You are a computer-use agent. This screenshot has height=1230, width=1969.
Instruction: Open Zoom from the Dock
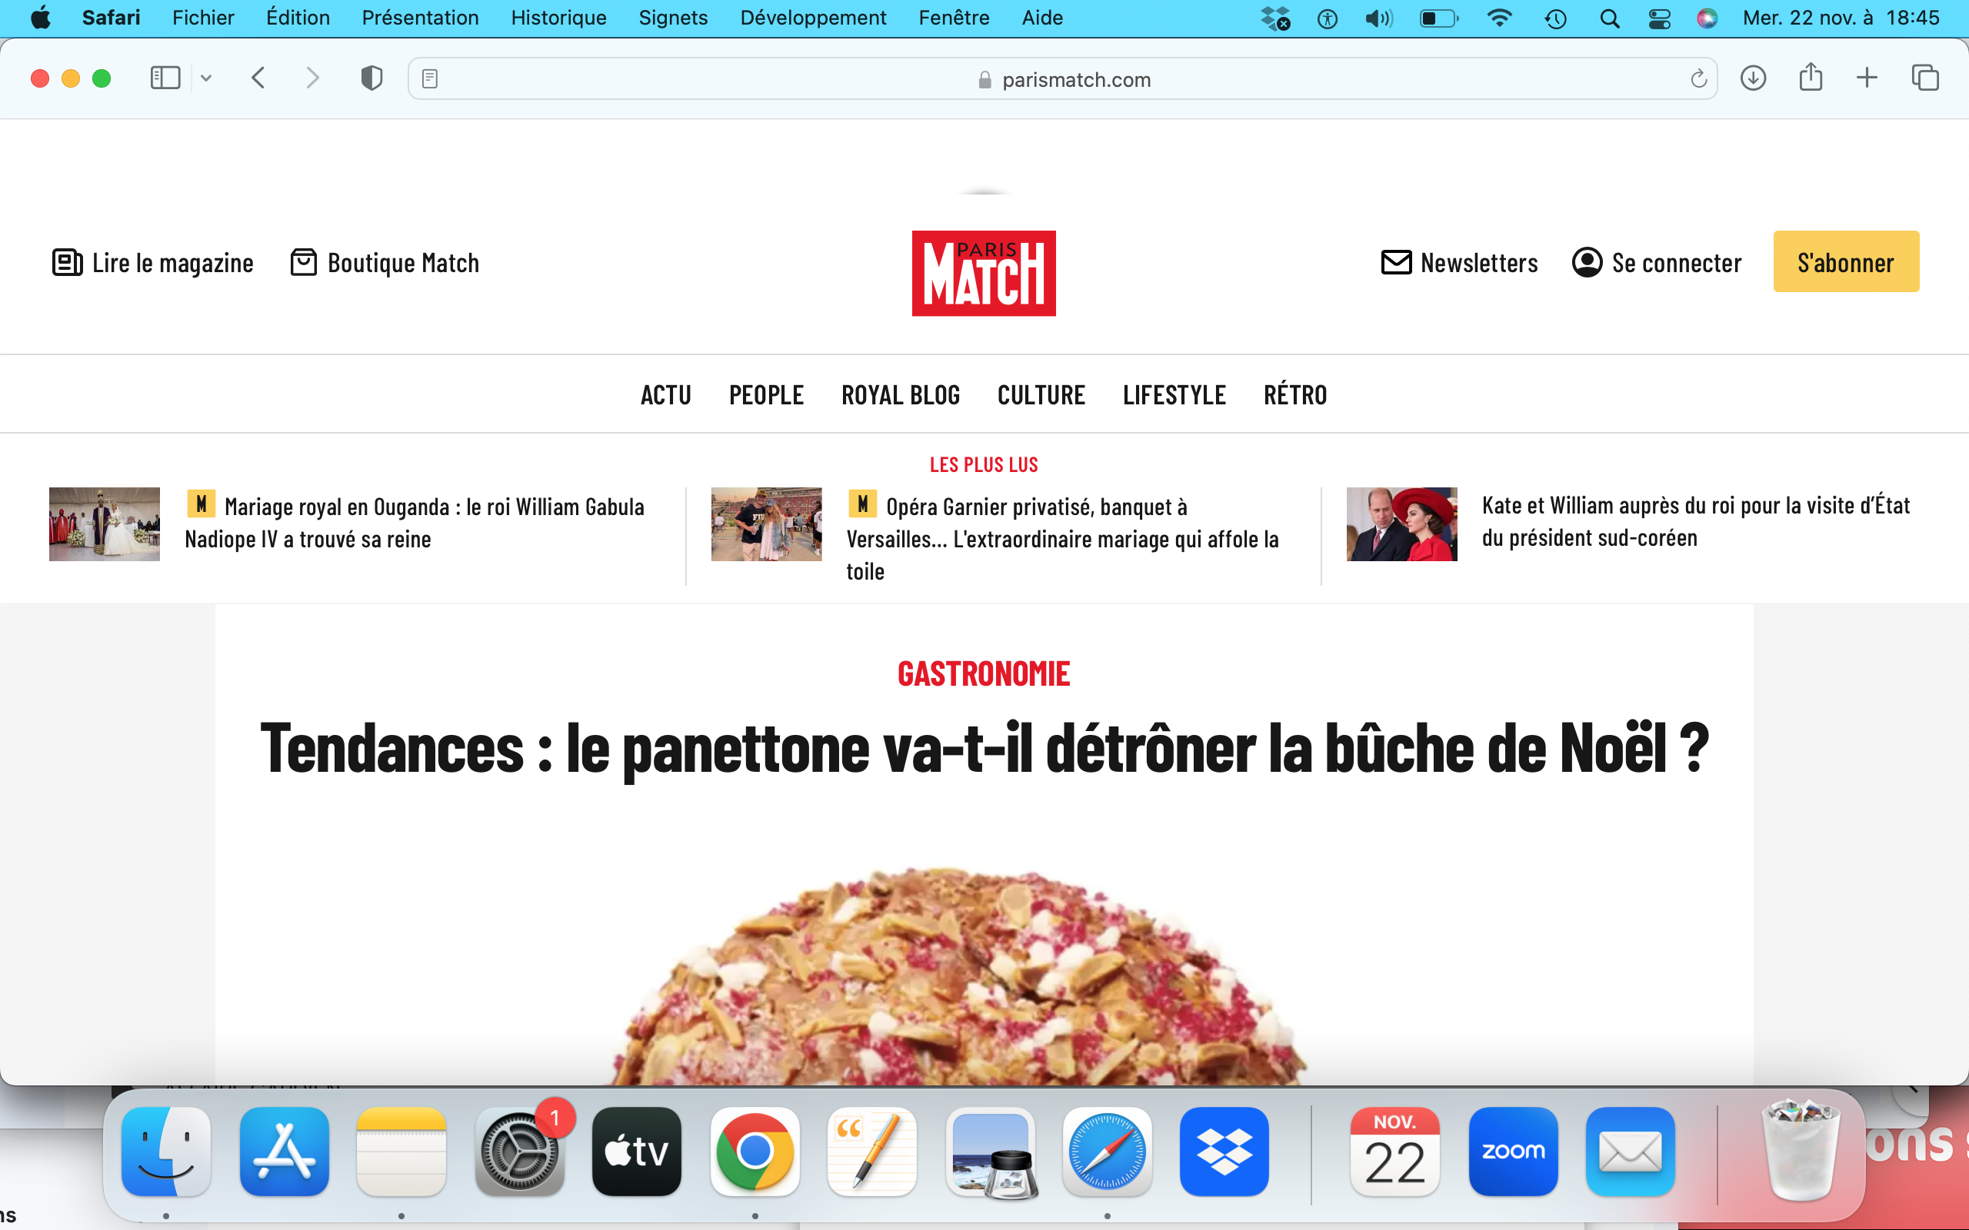point(1514,1151)
